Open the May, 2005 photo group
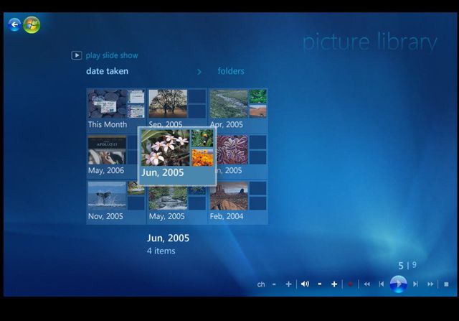The height and width of the screenshot is (321, 459). pyautogui.click(x=177, y=205)
